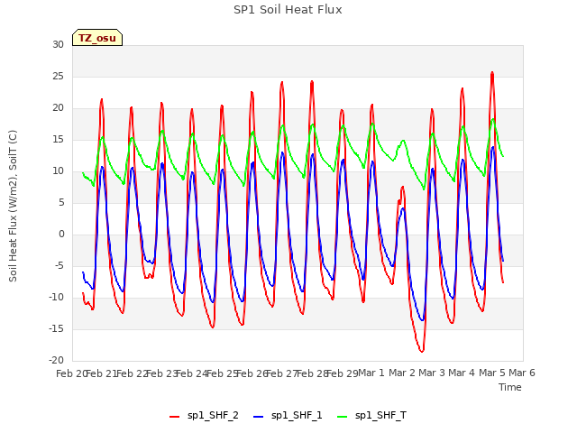
Task: Click the blue sp1_SHF_1 legend swatch
Action: (x=259, y=417)
